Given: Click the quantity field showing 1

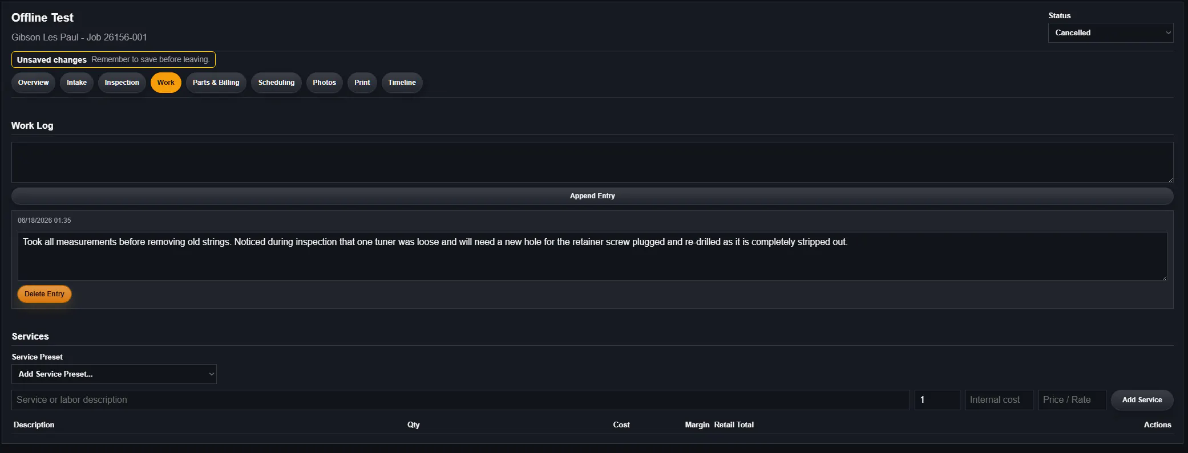Looking at the screenshot, I should tap(938, 400).
